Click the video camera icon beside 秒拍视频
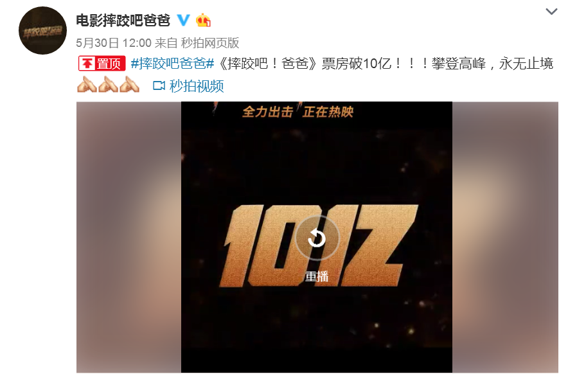The image size is (577, 374). [159, 86]
